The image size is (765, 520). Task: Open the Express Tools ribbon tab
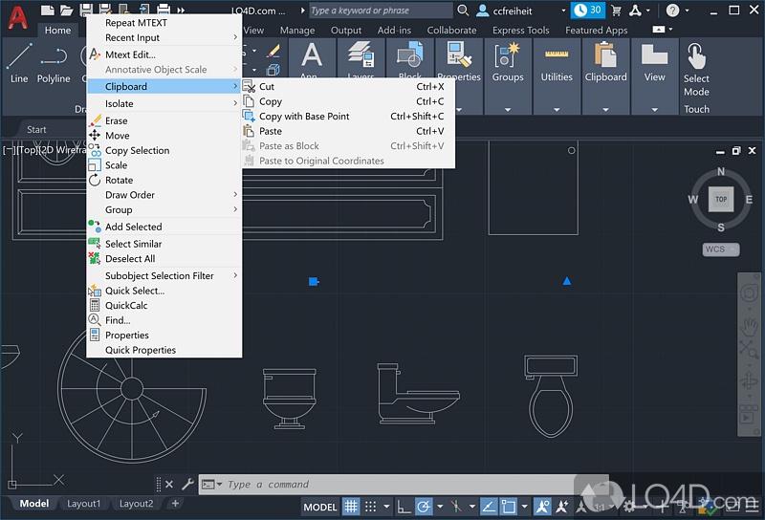tap(521, 31)
